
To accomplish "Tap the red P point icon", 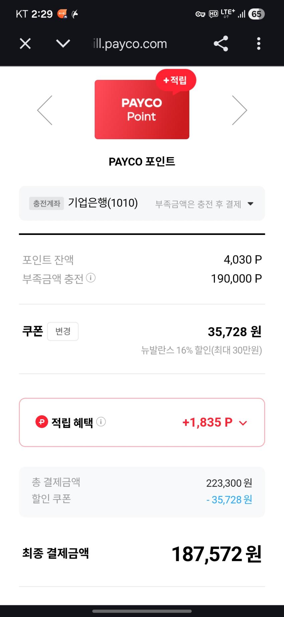I will click(42, 422).
